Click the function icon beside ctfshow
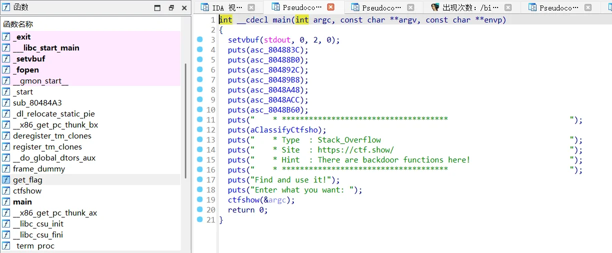The height and width of the screenshot is (253, 612). pos(6,191)
